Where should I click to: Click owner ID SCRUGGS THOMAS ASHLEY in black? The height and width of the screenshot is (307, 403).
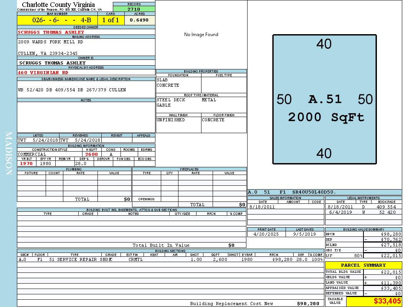[53, 63]
